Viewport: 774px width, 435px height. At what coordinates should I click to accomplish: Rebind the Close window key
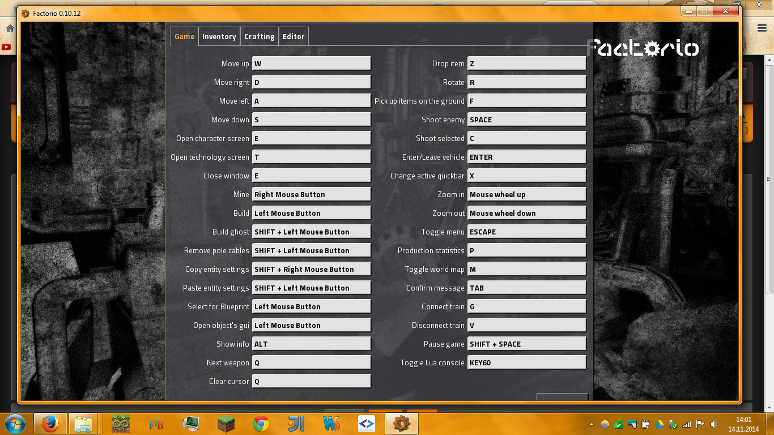[x=311, y=176]
